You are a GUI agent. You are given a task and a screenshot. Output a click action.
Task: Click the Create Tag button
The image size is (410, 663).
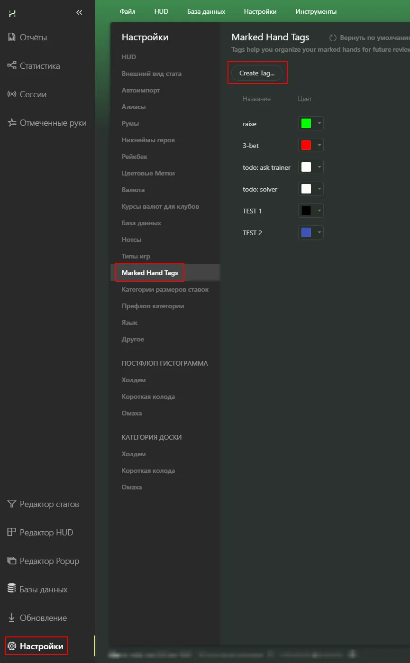pyautogui.click(x=257, y=73)
